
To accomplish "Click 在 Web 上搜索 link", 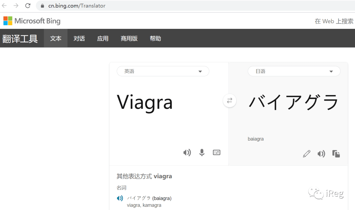I will point(334,21).
